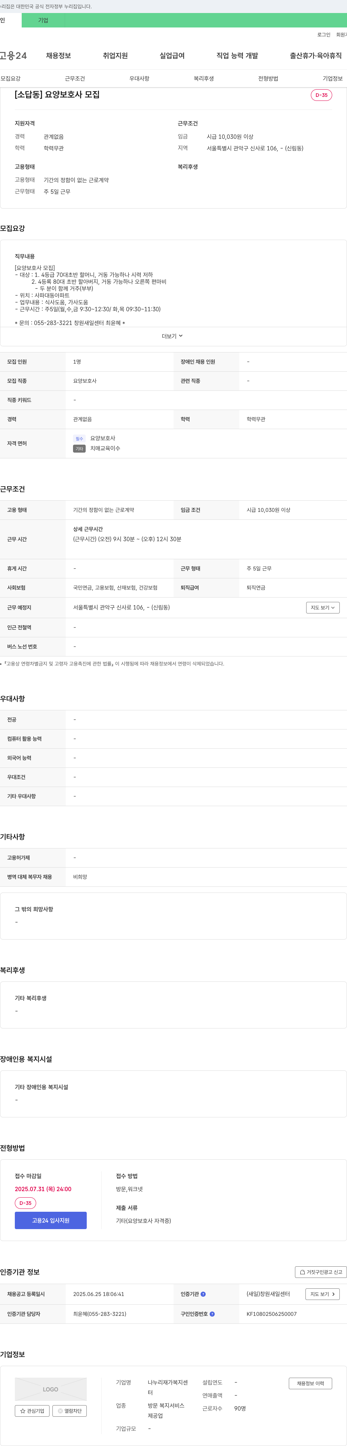Click the star 관심기업 button
This screenshot has height=1446, width=347.
[32, 1411]
